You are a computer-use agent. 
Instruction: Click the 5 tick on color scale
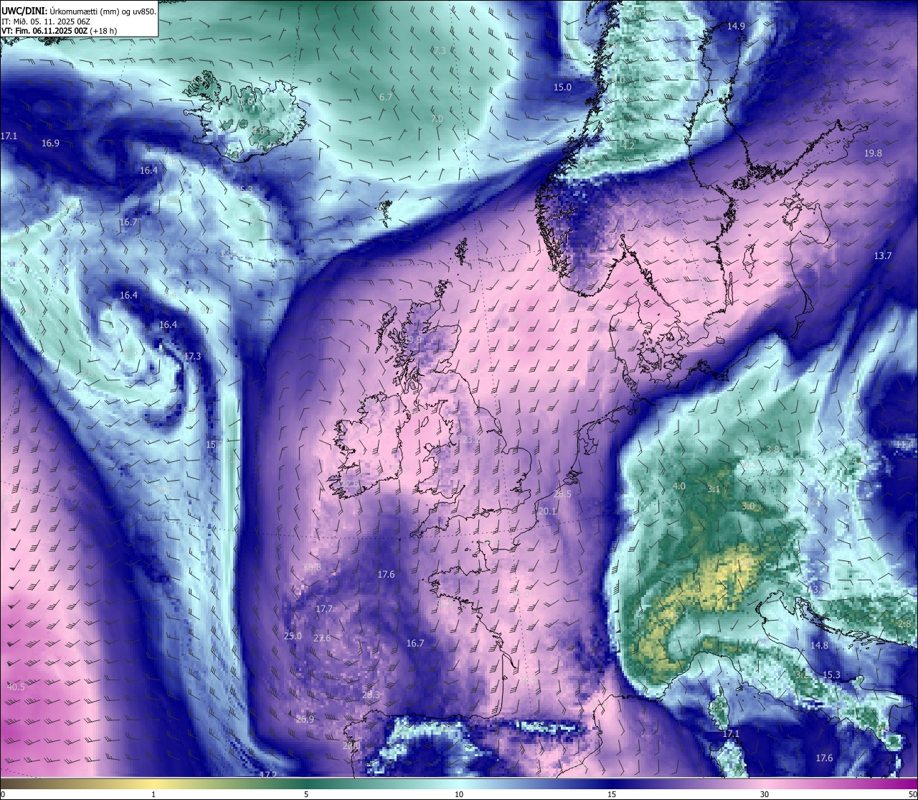pyautogui.click(x=306, y=794)
